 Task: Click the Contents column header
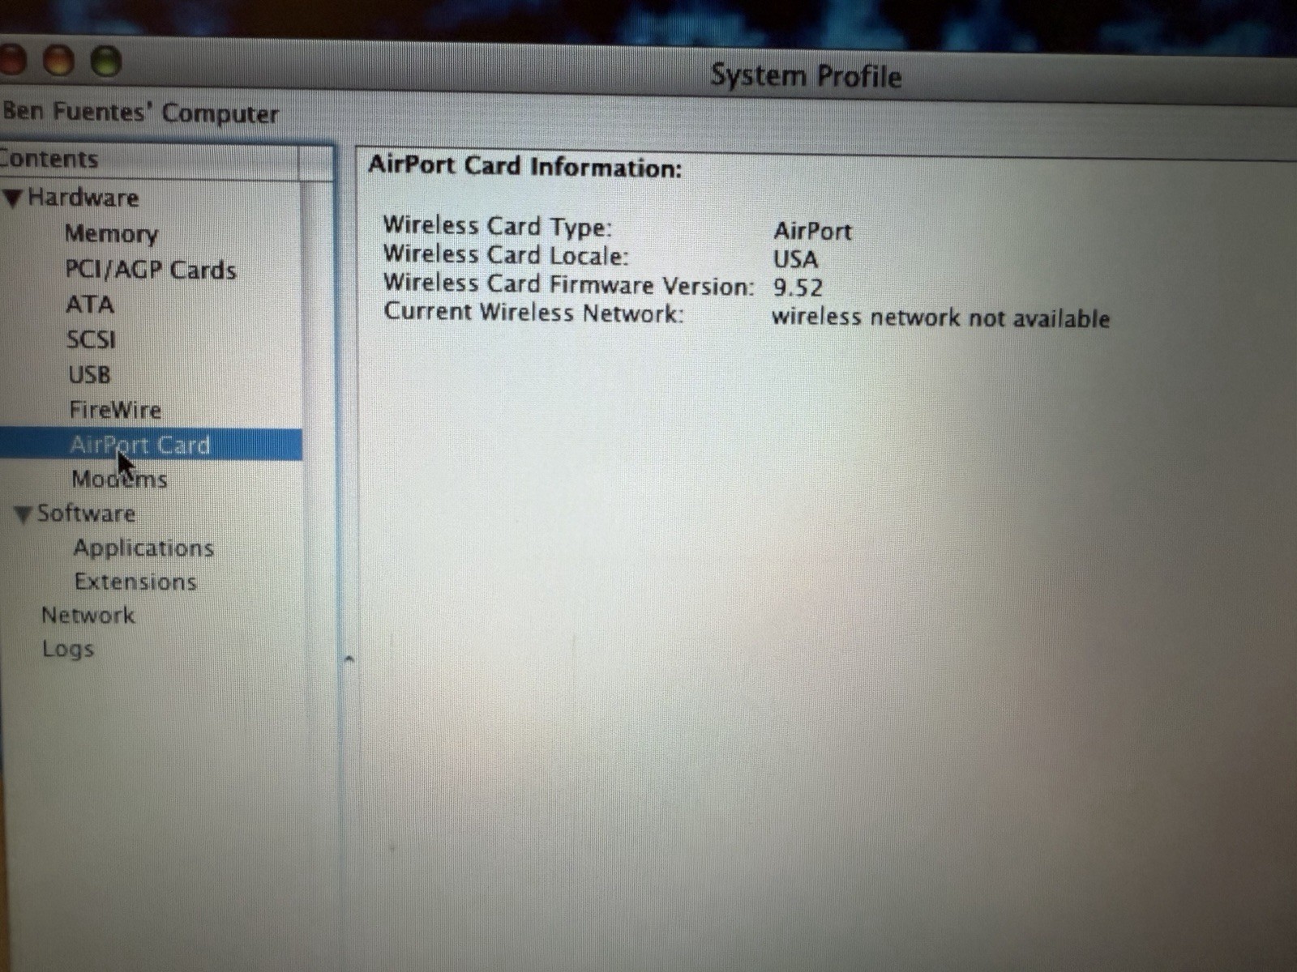click(x=150, y=160)
